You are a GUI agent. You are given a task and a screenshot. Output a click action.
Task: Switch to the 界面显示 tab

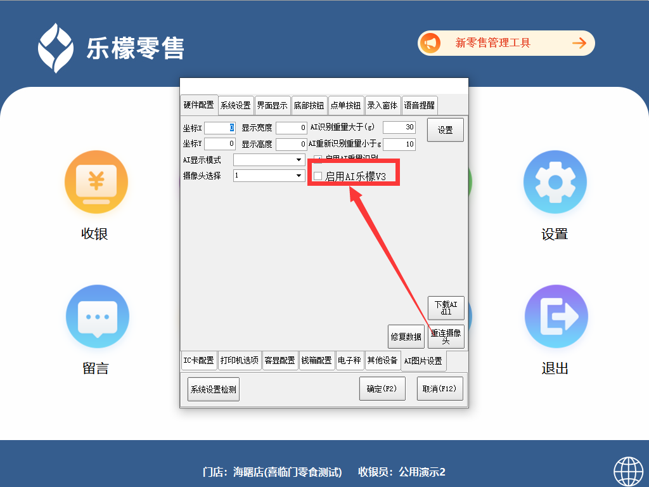click(272, 105)
